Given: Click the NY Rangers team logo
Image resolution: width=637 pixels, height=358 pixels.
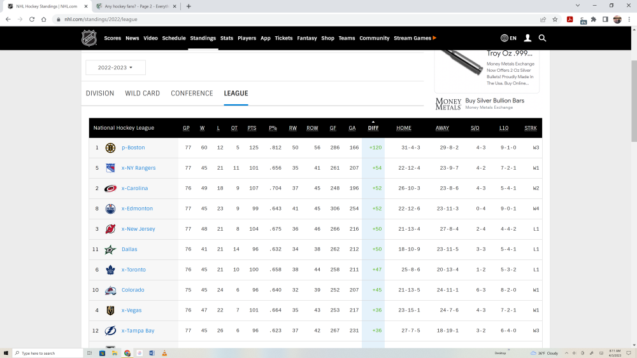Looking at the screenshot, I should (110, 168).
